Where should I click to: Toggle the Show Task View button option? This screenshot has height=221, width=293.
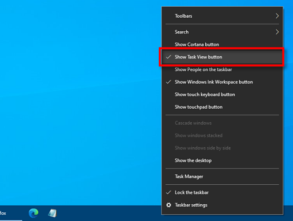[x=198, y=57]
